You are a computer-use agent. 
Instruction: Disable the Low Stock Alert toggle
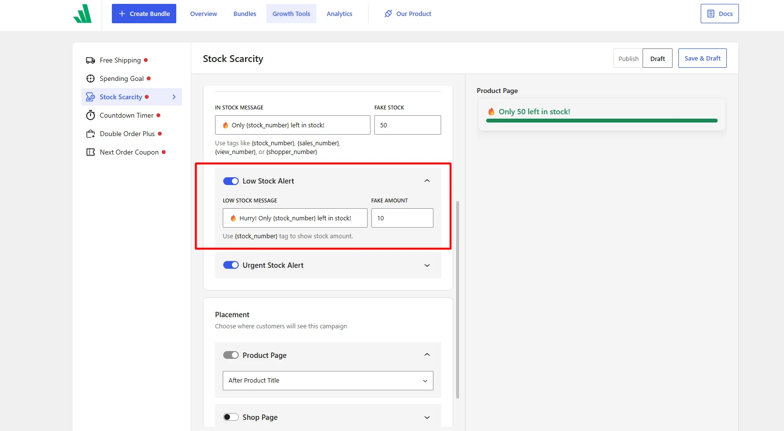tap(231, 181)
